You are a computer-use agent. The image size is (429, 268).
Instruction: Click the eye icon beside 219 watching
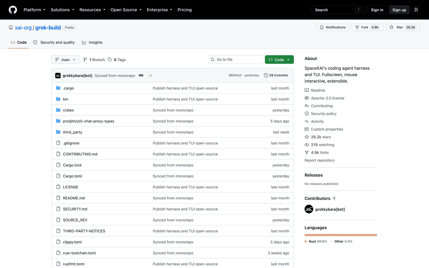[x=307, y=145]
